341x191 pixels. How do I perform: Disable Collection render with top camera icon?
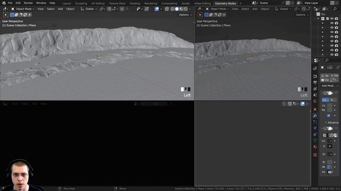point(336,19)
